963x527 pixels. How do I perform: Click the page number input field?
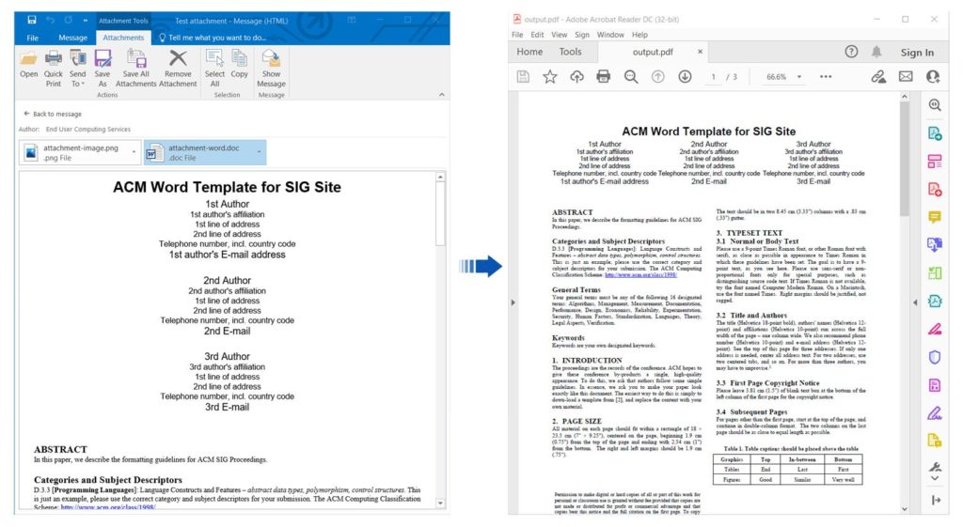click(715, 77)
